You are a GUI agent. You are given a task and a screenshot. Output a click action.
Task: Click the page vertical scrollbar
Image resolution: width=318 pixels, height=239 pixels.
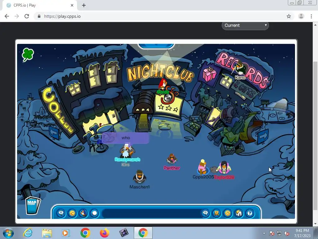(316, 135)
